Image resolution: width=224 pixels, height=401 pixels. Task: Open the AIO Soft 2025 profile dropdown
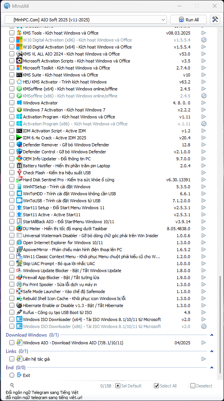(85, 20)
